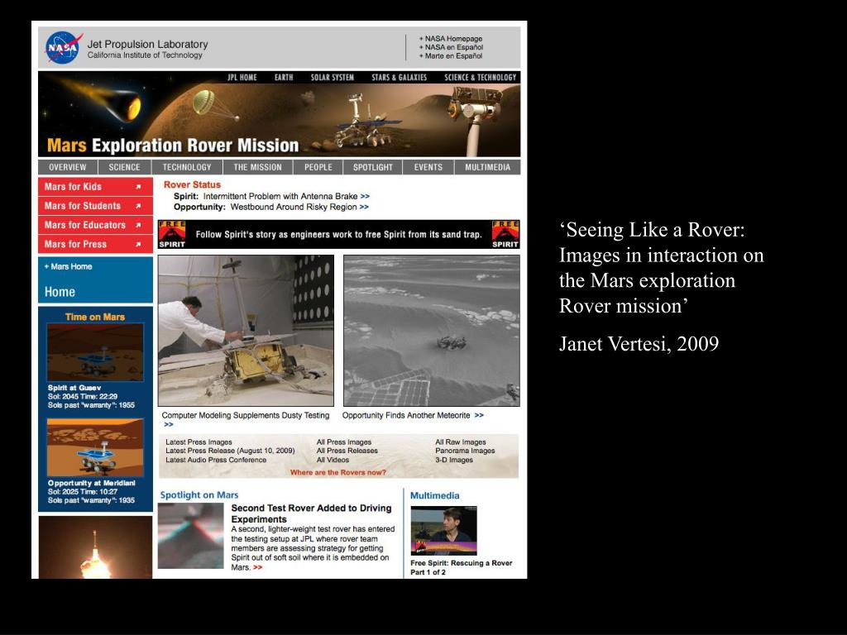Viewport: 847px width, 635px height.
Task: Click the Follow Spirit's story banner
Action: pos(338,234)
